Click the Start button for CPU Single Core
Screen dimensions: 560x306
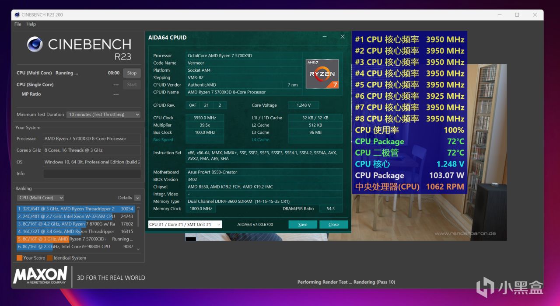point(132,84)
